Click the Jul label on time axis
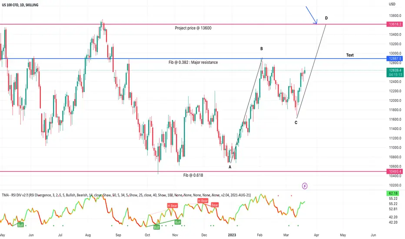Image resolution: width=405 pixels, height=239 pixels. 60,235
